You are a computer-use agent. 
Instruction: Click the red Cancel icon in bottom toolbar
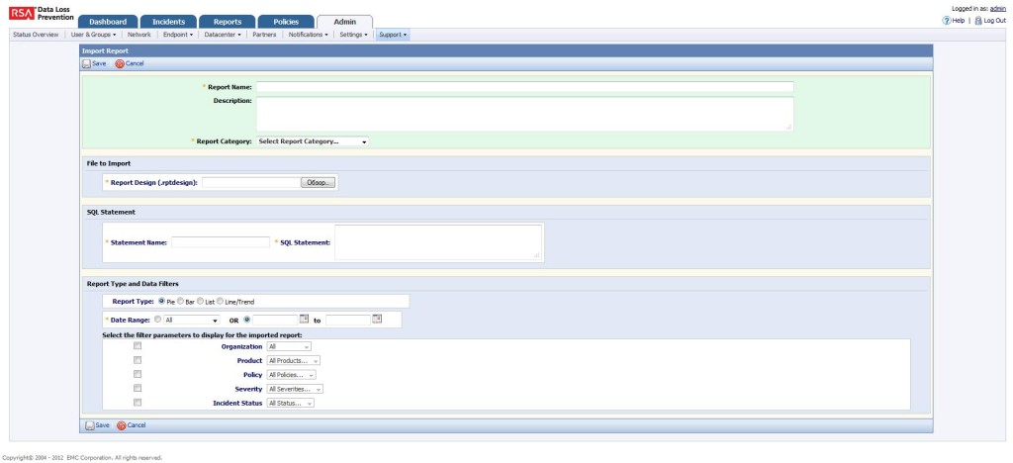pyautogui.click(x=120, y=425)
